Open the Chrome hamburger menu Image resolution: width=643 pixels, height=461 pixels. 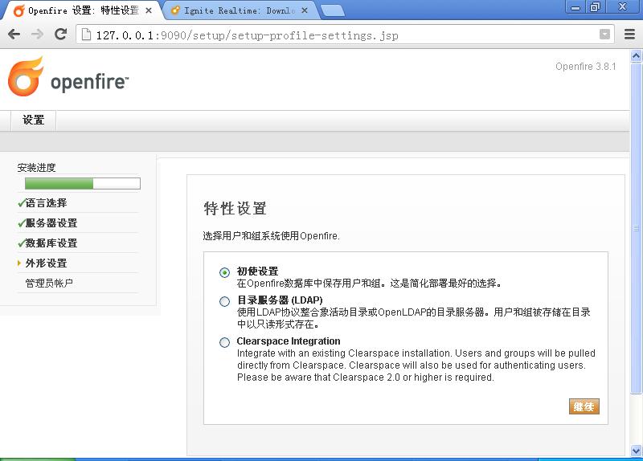pos(629,34)
